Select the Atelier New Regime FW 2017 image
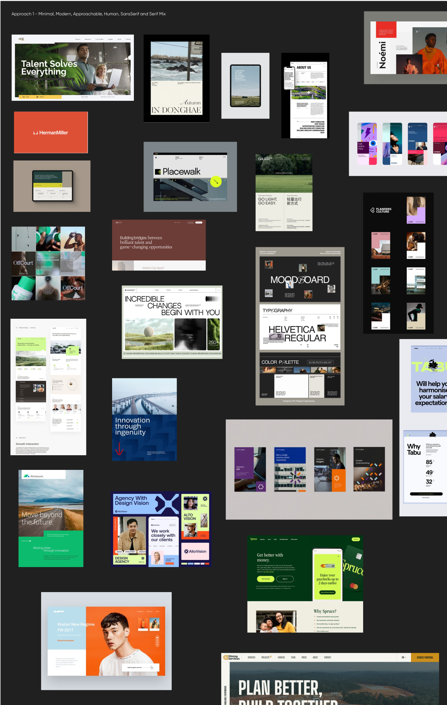This screenshot has height=705, width=447. point(106,641)
